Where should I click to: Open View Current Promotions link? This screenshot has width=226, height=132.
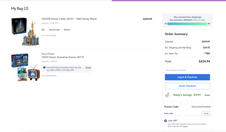point(201,107)
